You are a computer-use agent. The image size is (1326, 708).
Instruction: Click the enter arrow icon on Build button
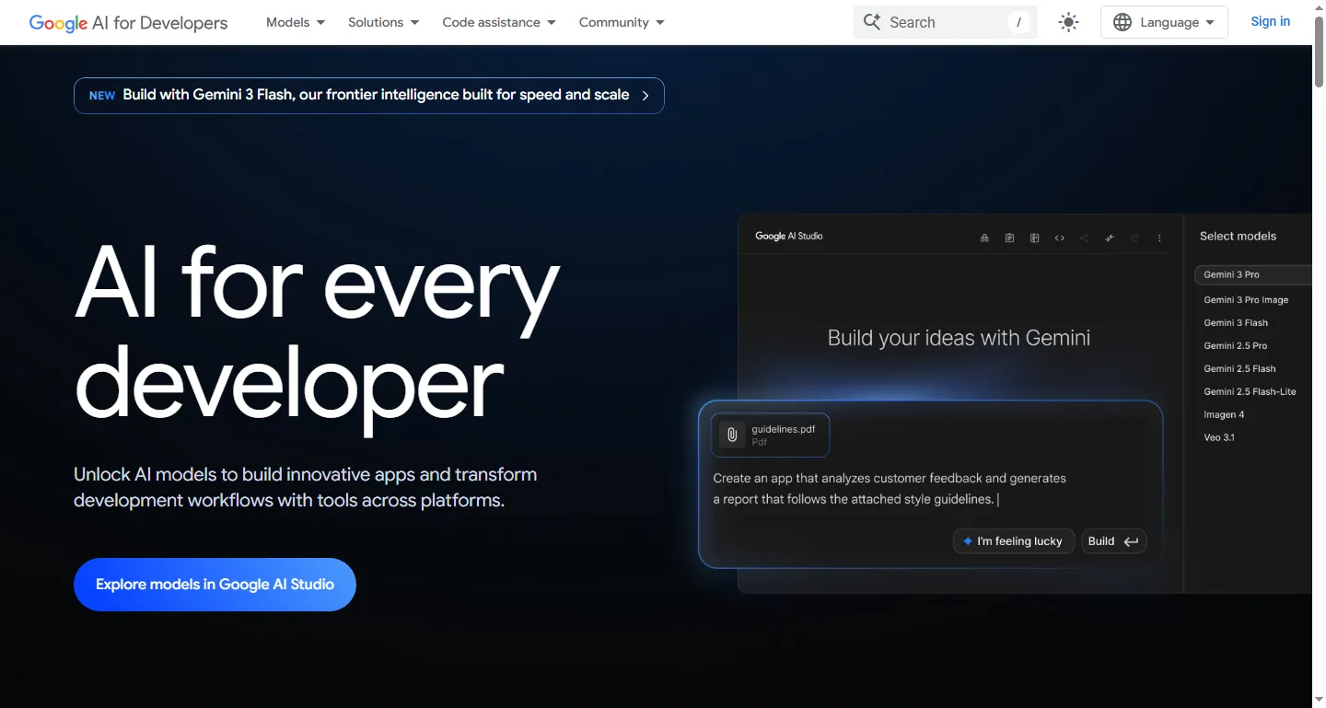point(1131,541)
